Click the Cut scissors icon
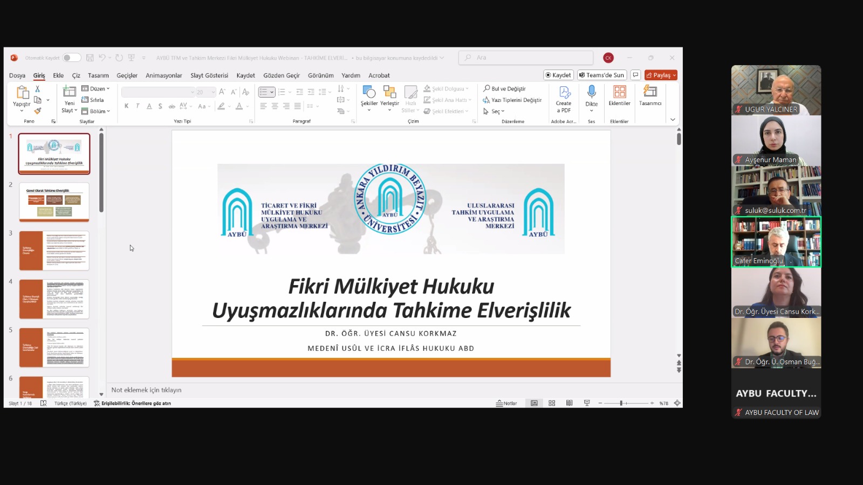This screenshot has height=485, width=863. (37, 89)
